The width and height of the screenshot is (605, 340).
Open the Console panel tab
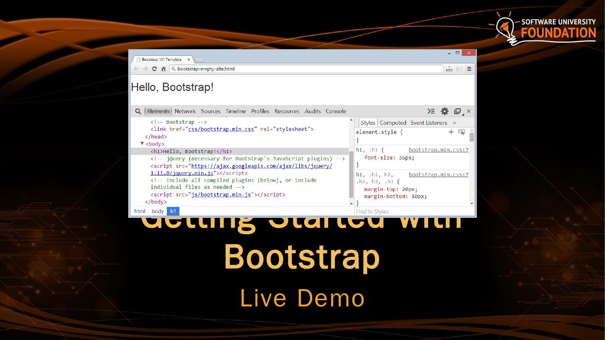(x=336, y=111)
